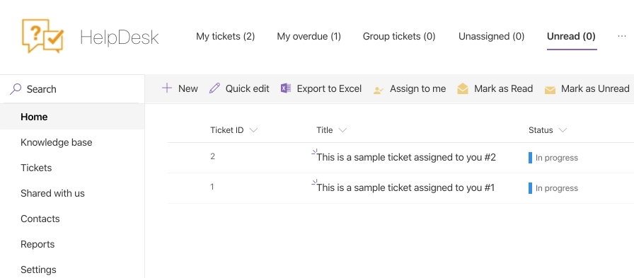Go to Knowledge base in sidebar

point(56,142)
